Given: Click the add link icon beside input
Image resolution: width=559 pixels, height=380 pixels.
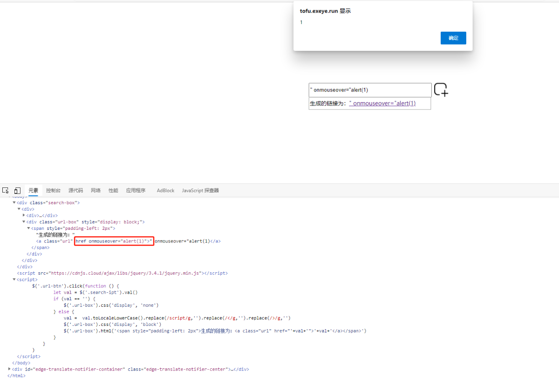Looking at the screenshot, I should click(x=441, y=90).
